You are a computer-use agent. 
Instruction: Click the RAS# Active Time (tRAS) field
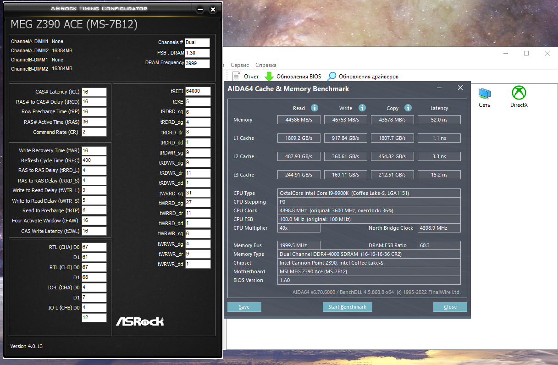pos(94,122)
